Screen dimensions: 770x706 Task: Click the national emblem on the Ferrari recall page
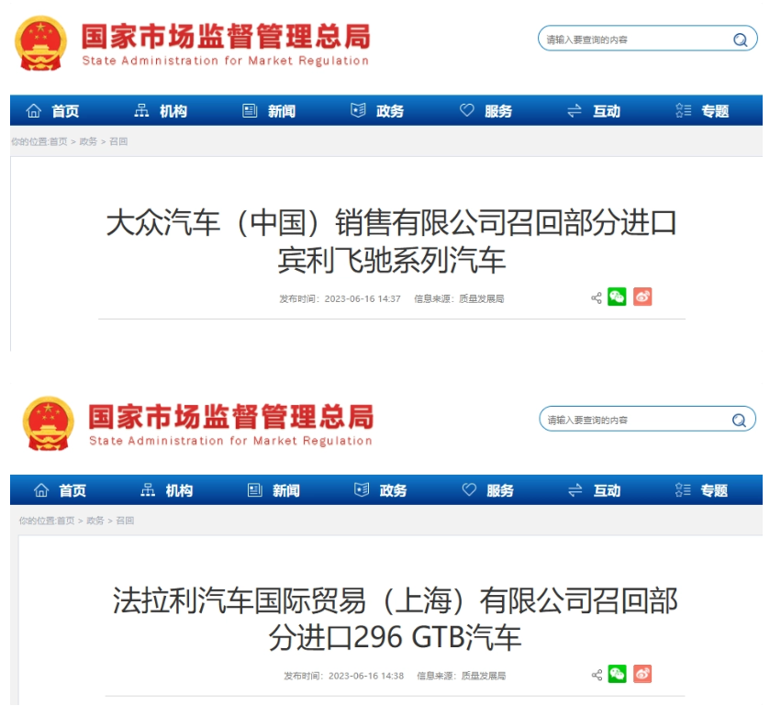pyautogui.click(x=48, y=423)
